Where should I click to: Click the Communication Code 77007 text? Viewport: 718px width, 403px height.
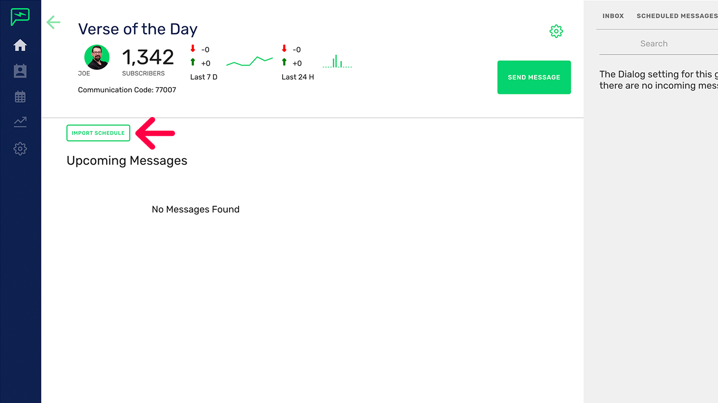pyautogui.click(x=127, y=90)
